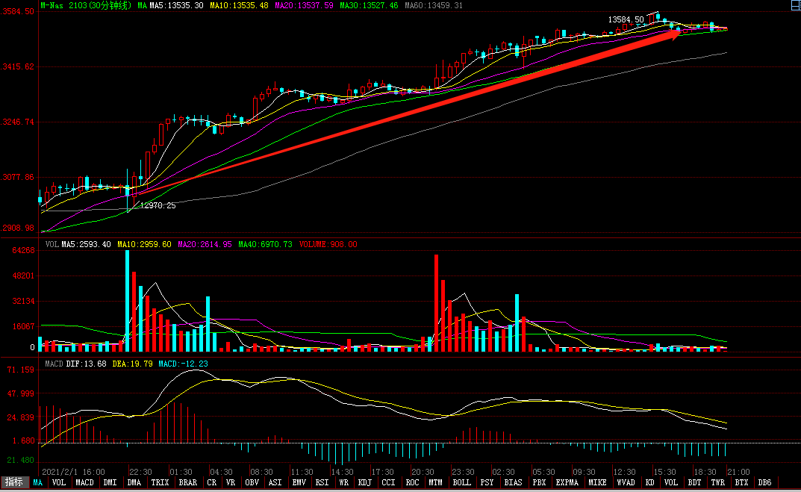Click the 13584.50 high price label
The height and width of the screenshot is (492, 801).
coord(626,19)
